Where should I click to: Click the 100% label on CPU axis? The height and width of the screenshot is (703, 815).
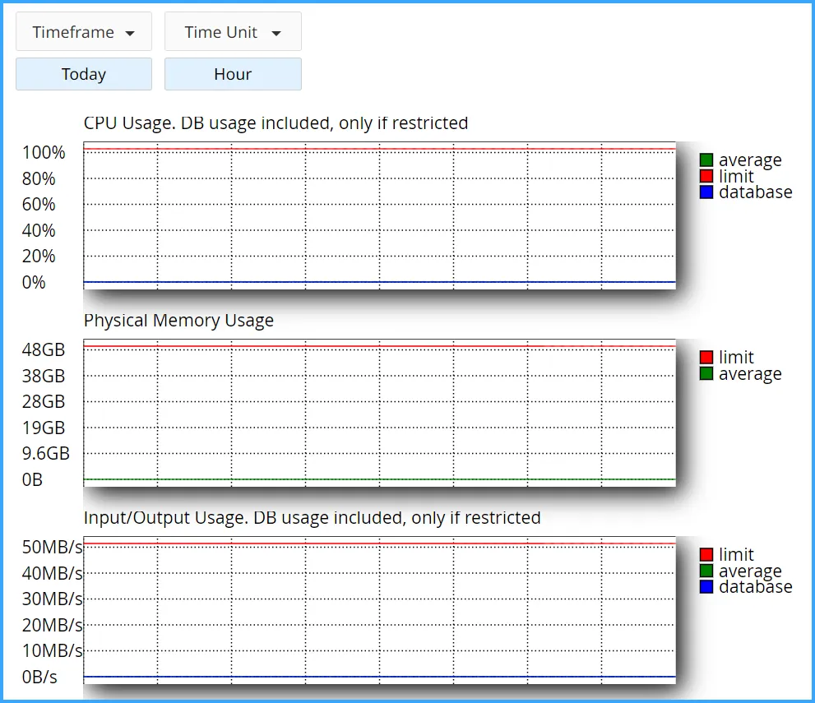[x=44, y=153]
